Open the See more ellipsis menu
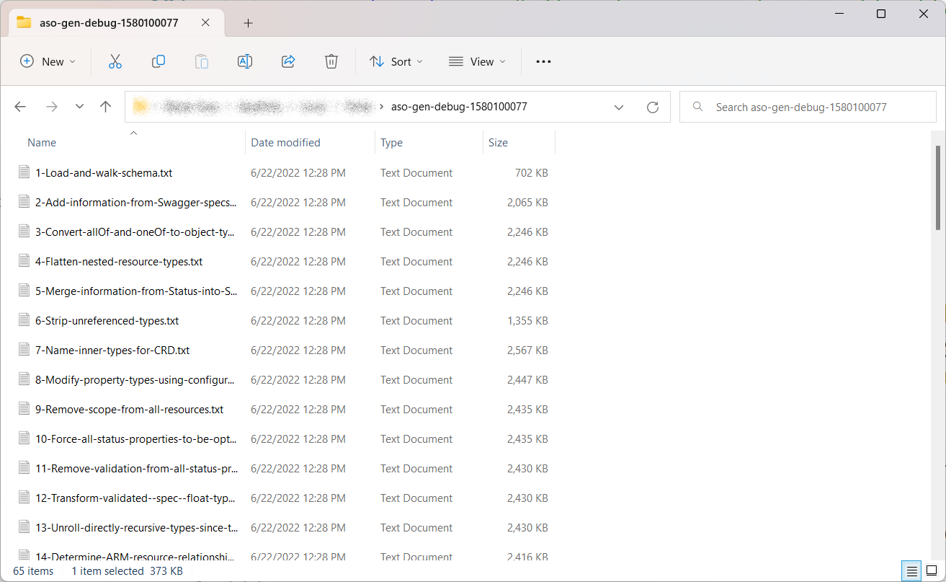946x582 pixels. point(544,62)
